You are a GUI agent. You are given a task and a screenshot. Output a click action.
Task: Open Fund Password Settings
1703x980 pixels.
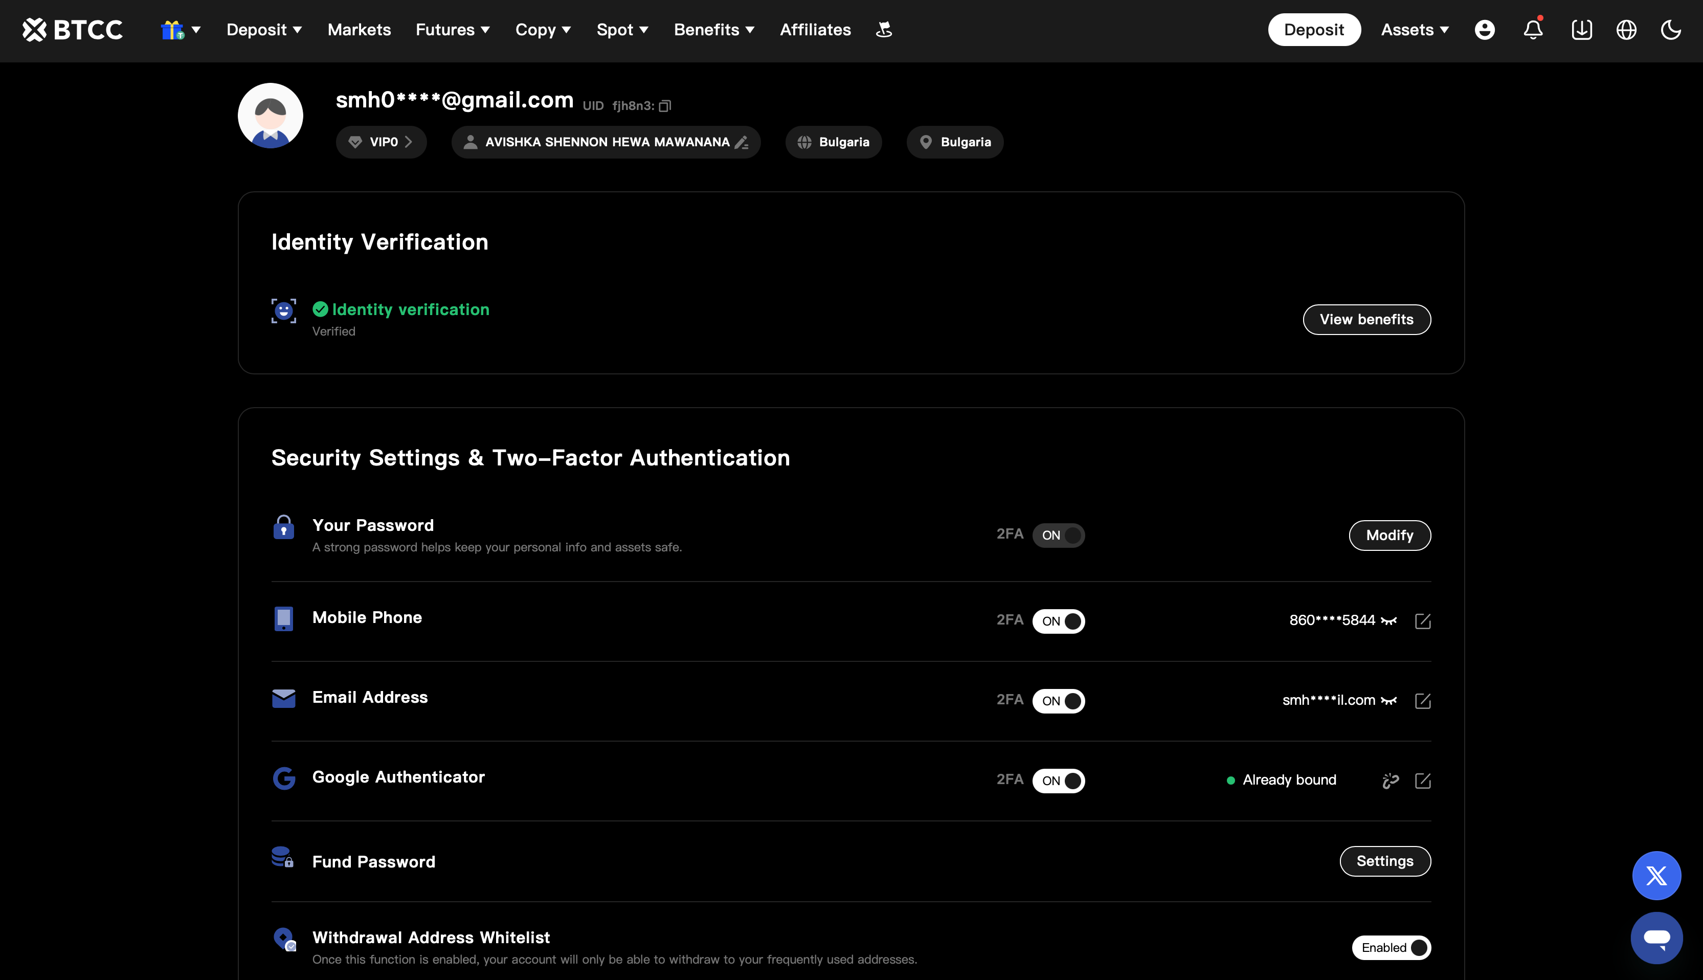pos(1385,861)
